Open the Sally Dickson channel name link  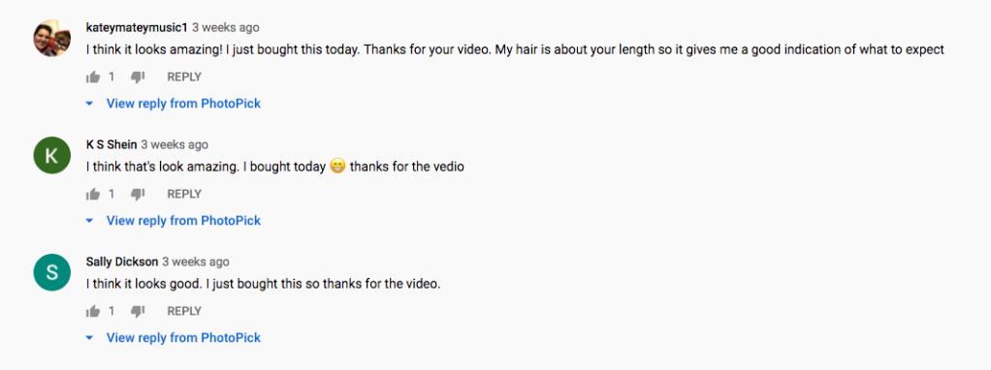[x=122, y=262]
